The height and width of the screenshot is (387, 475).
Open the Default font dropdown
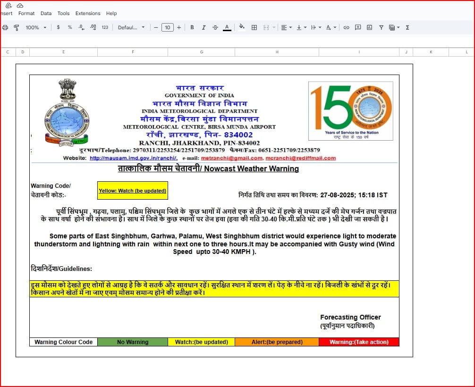point(131,27)
